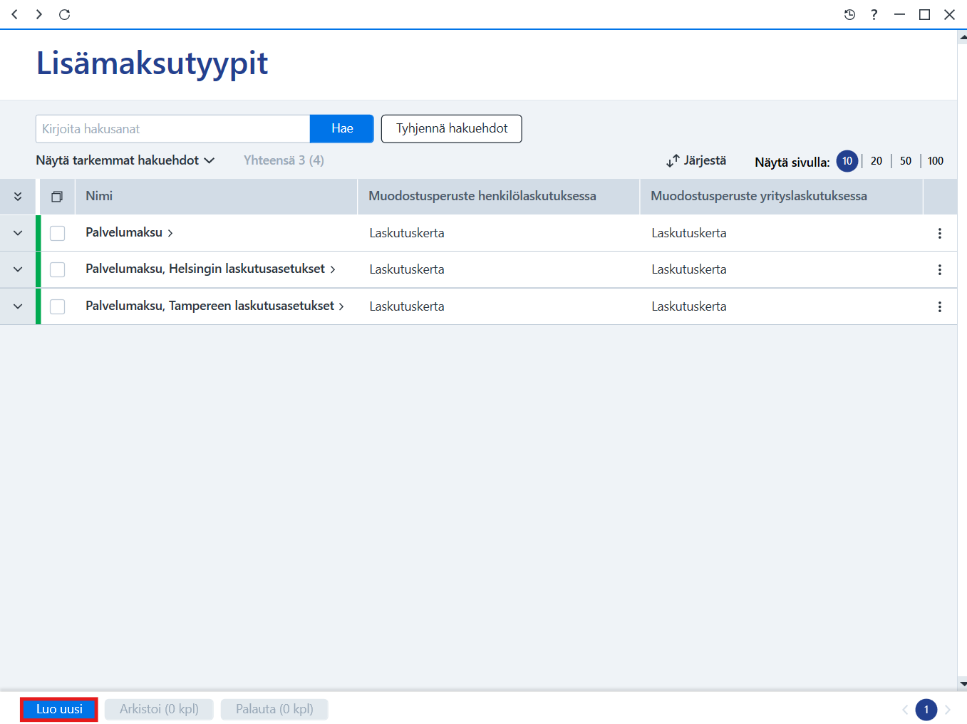Click henkilölaskutus Laskutuskerta cell in Palvelumaksu row
This screenshot has height=724, width=967.
tap(407, 233)
